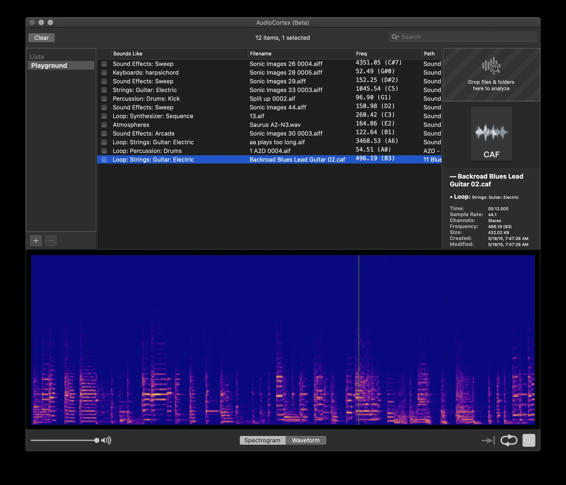Click the green playhead in spectrogram
Screen dimensions: 566x485
click(358, 340)
